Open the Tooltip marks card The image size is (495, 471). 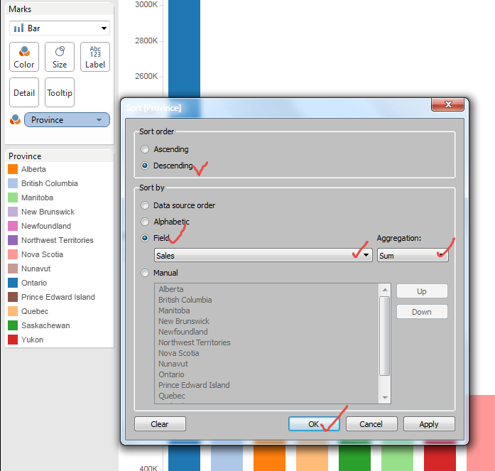point(60,92)
